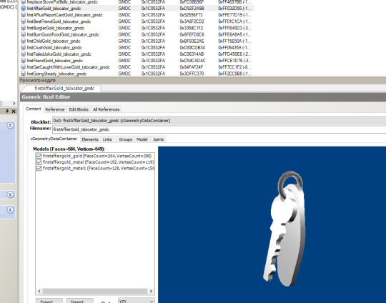Click the firstGetCaughtWithLoverGold_tslocator_gmdc resource icon
The height and width of the screenshot is (303, 386).
(x=24, y=67)
